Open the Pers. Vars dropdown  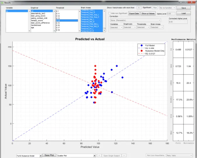(179, 155)
